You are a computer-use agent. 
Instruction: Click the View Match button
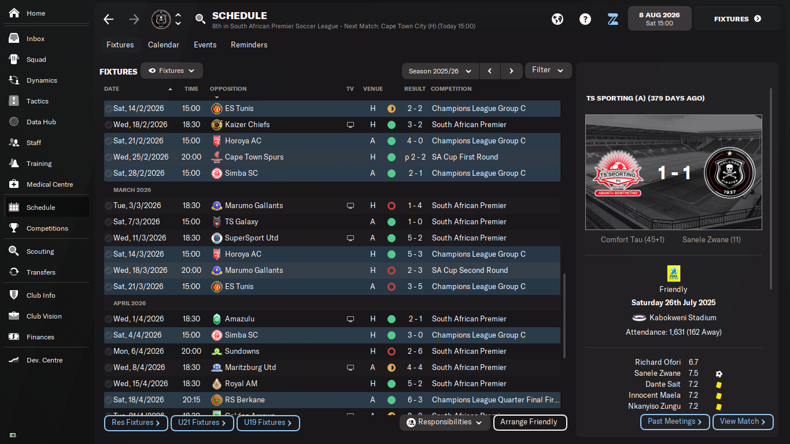coord(743,421)
